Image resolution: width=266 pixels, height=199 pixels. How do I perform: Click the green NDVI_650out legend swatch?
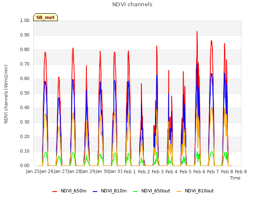[x=135, y=191]
